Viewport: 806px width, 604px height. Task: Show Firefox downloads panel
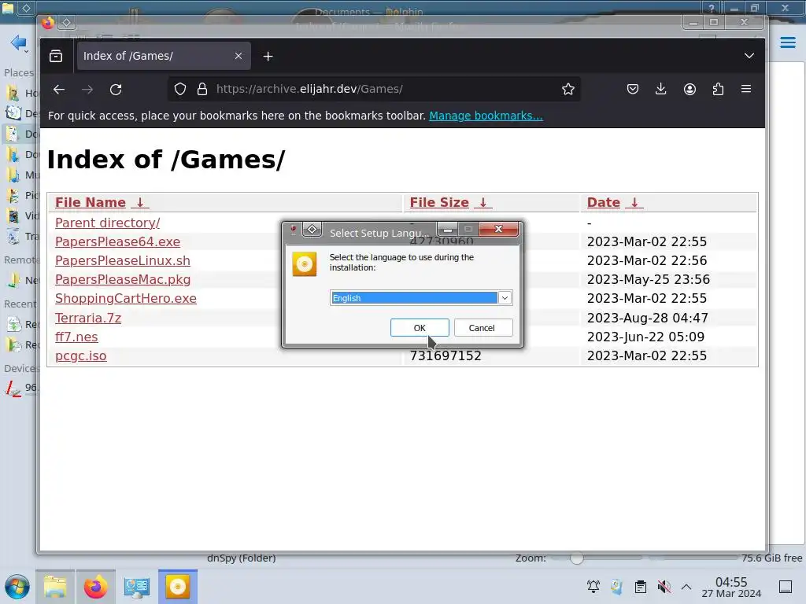coord(661,90)
